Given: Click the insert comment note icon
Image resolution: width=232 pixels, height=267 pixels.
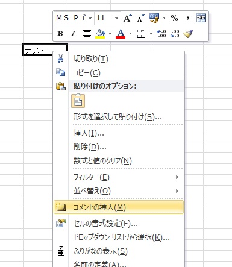Looking at the screenshot, I should [x=61, y=207].
